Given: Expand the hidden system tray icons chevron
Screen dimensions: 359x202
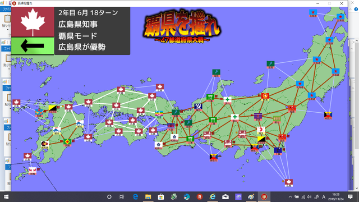Looking at the screenshot, I should coord(290,197).
